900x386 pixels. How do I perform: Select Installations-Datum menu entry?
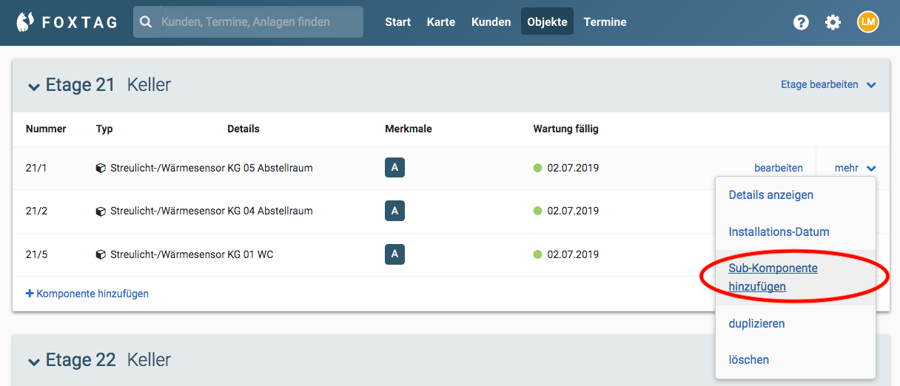coord(779,231)
